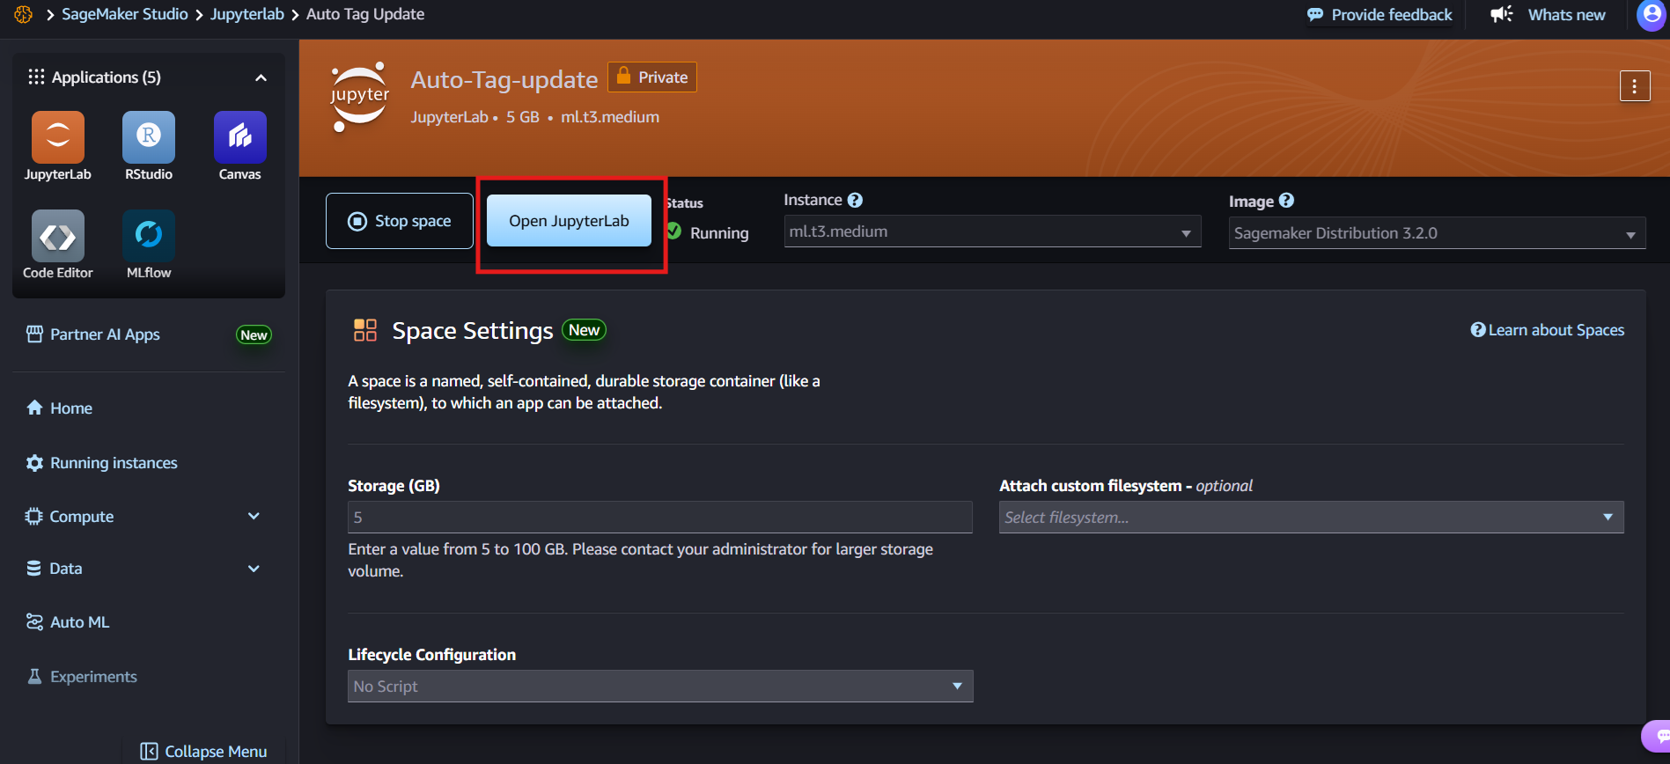Open the Learn about Spaces link
Screen dimensions: 1670x764
(1548, 330)
